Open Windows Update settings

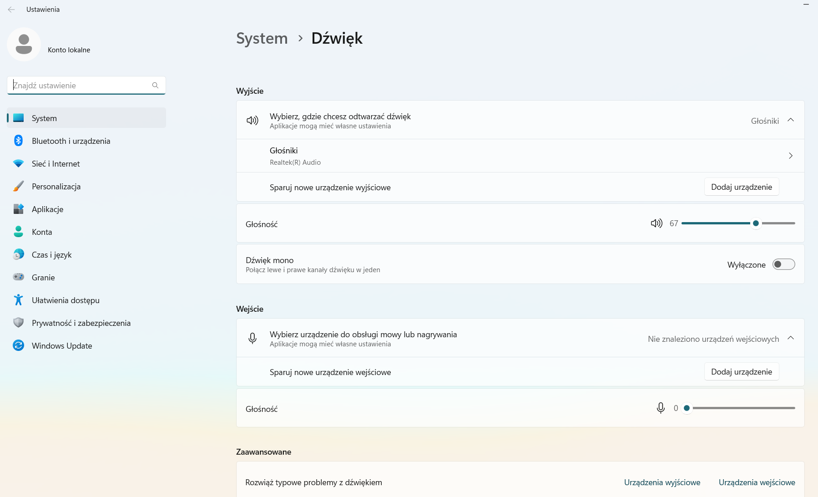pos(62,346)
